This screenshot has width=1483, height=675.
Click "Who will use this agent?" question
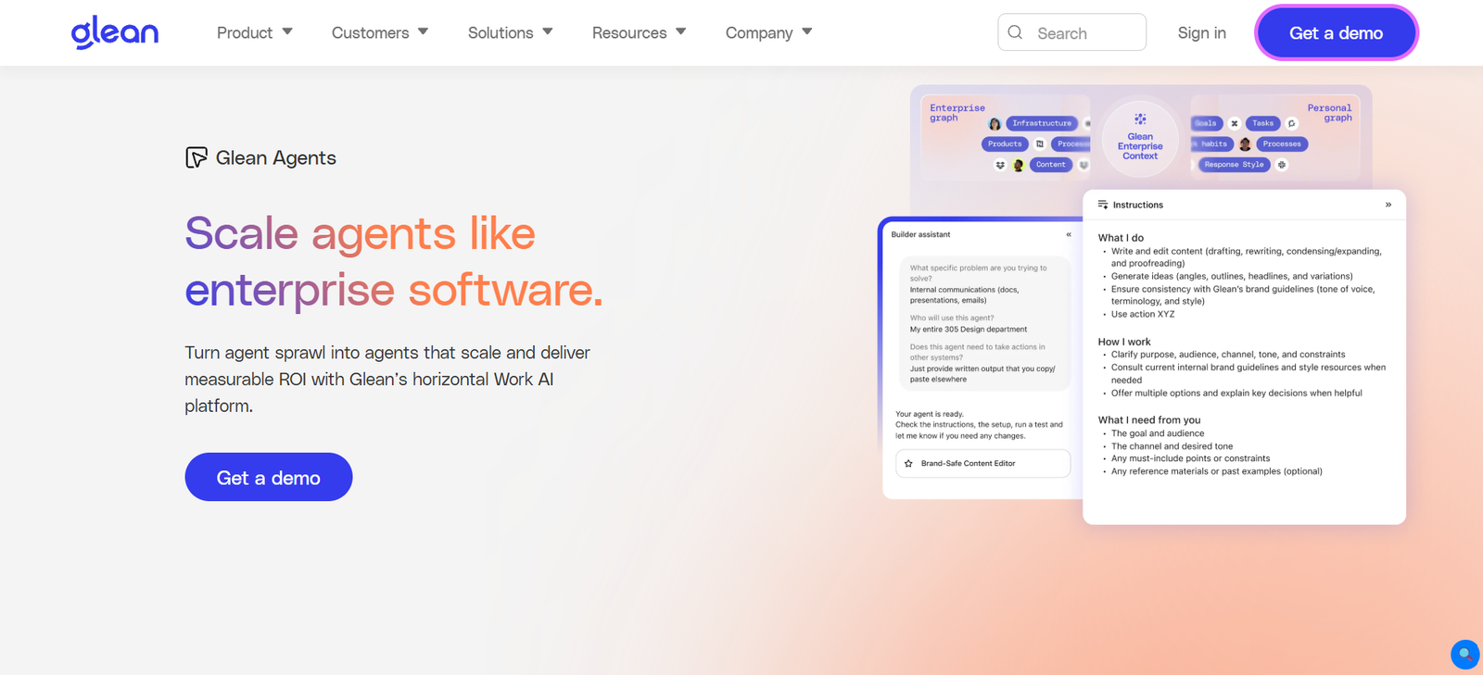(x=952, y=318)
